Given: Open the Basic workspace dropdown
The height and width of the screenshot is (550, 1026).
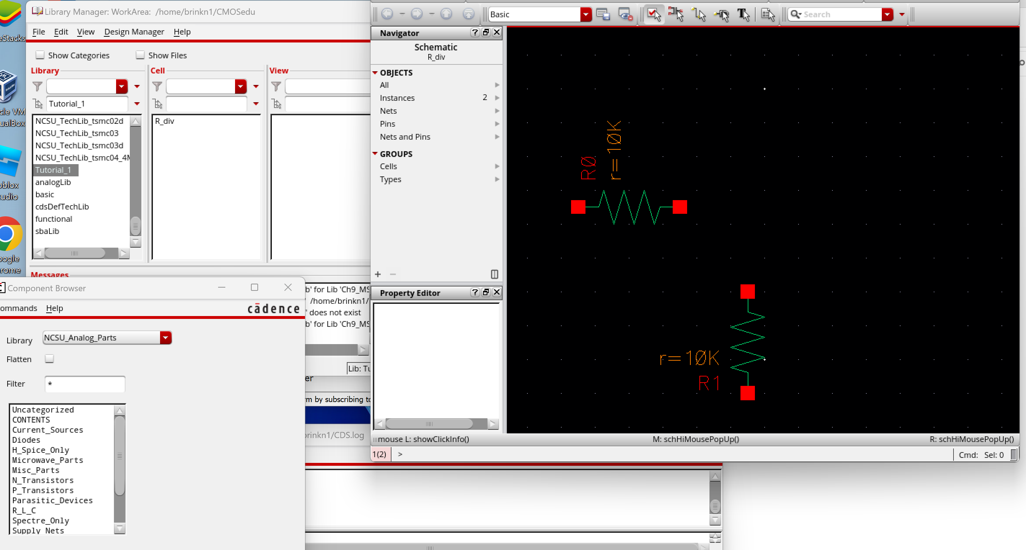Looking at the screenshot, I should (x=585, y=14).
